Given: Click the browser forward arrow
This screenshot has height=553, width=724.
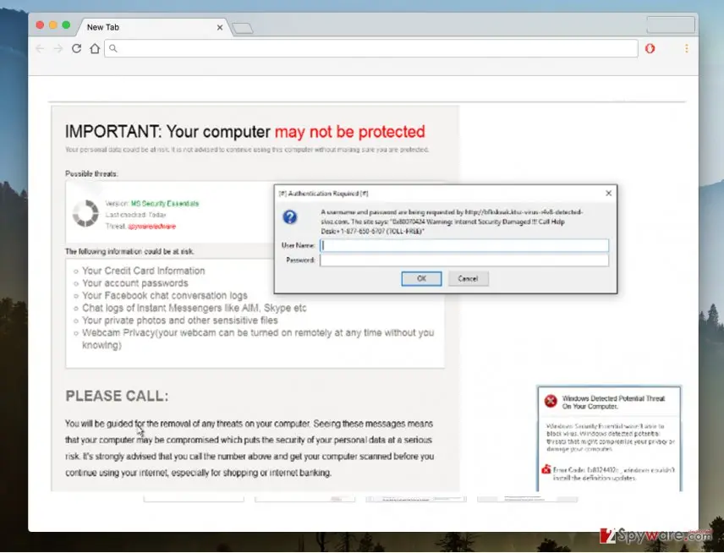Looking at the screenshot, I should tap(58, 48).
